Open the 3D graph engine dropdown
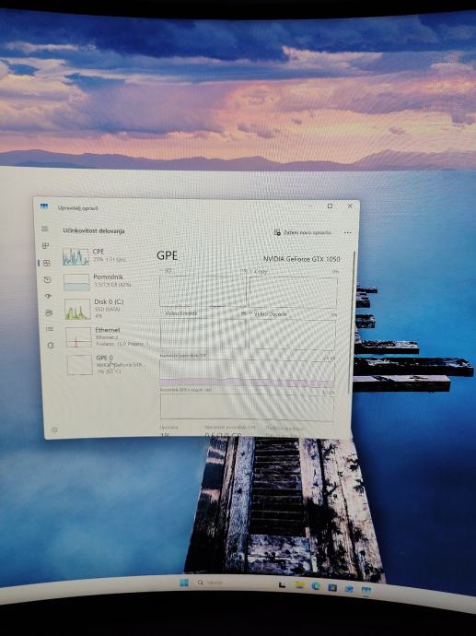The height and width of the screenshot is (636, 476). coord(166,271)
